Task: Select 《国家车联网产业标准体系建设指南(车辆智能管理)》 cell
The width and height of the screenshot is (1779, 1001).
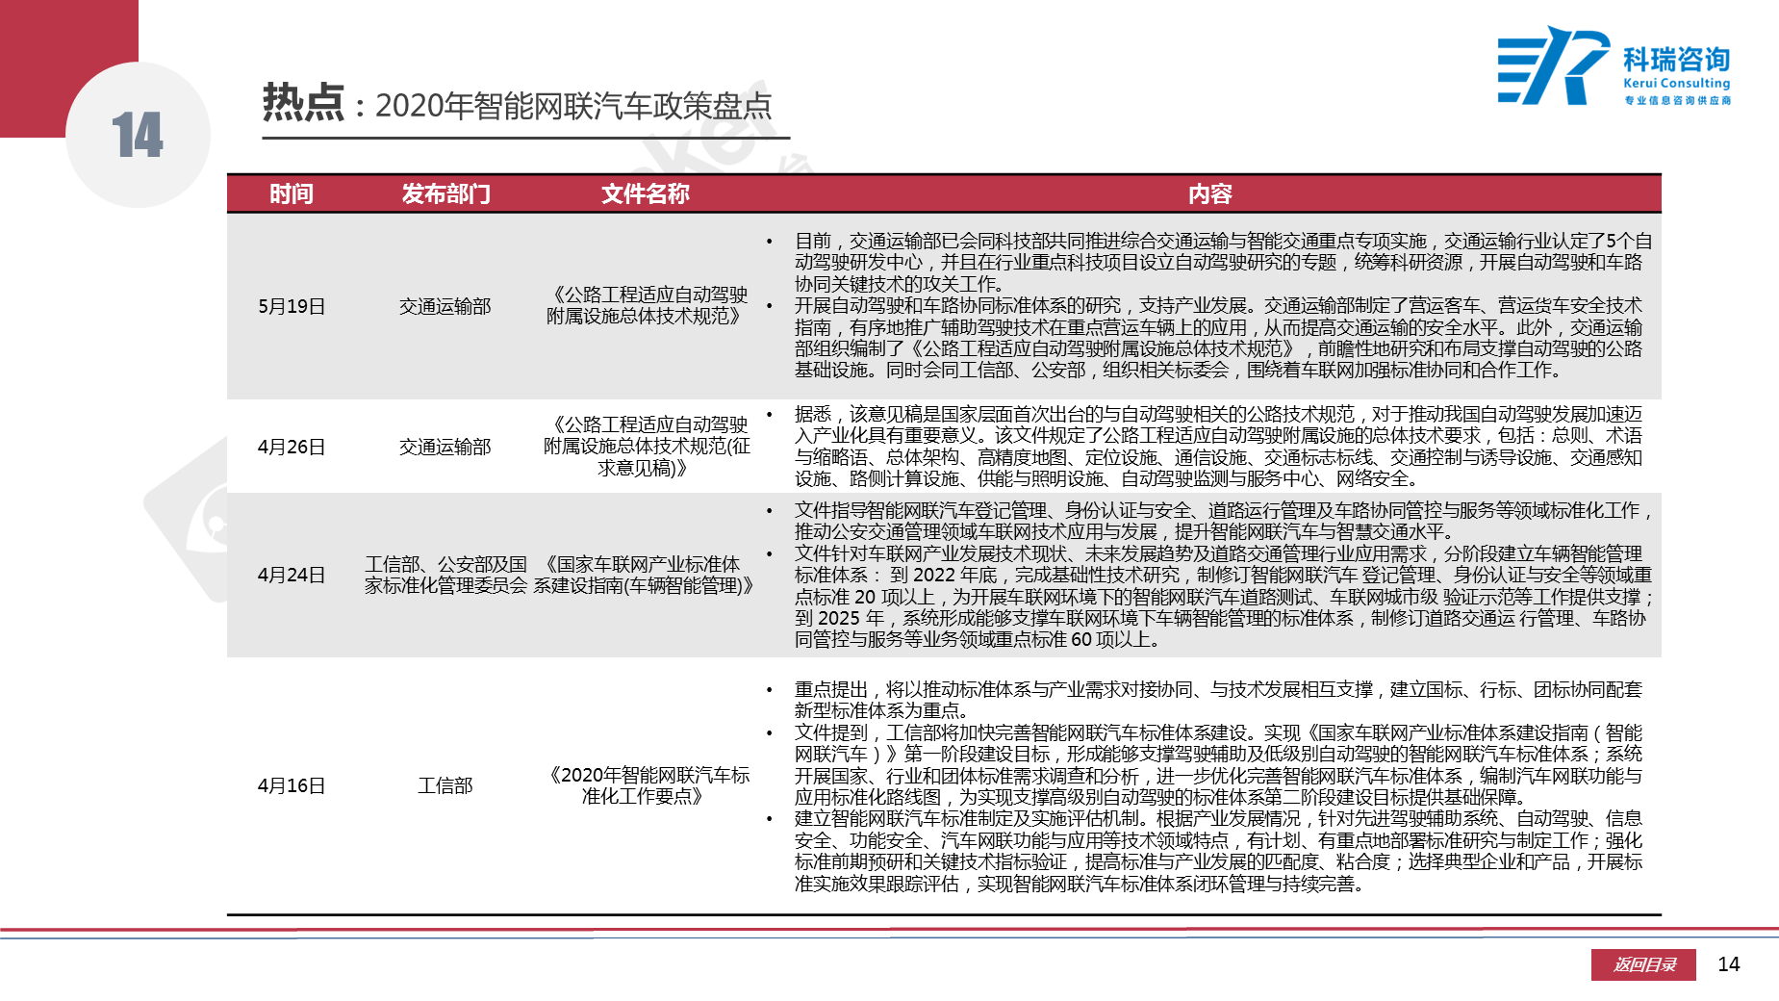Action: point(645,575)
